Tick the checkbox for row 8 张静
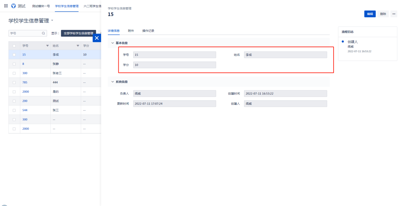The image size is (404, 206). coord(14,64)
